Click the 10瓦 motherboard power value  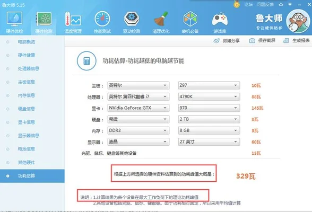pyautogui.click(x=256, y=86)
